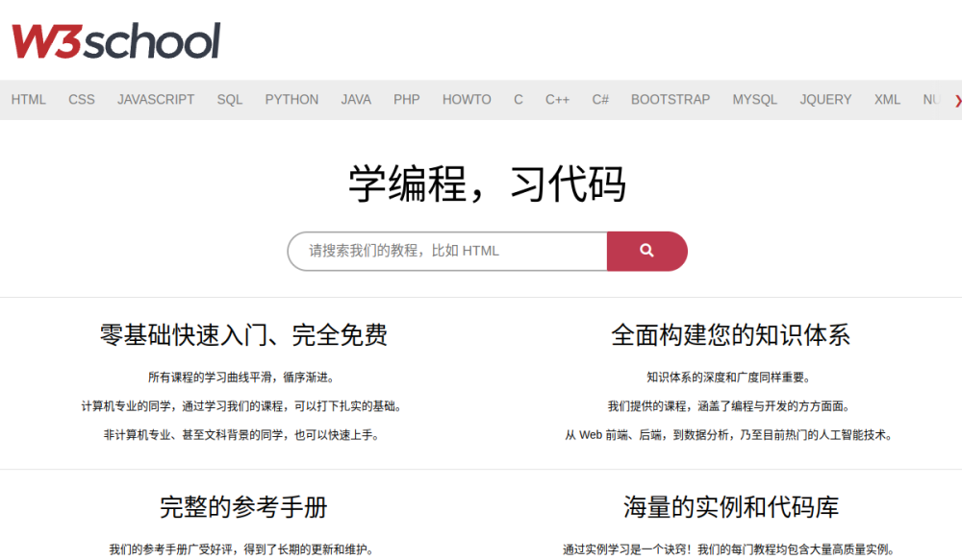Open the C++ tutorial
Screen dimensions: 962x560
(x=558, y=100)
